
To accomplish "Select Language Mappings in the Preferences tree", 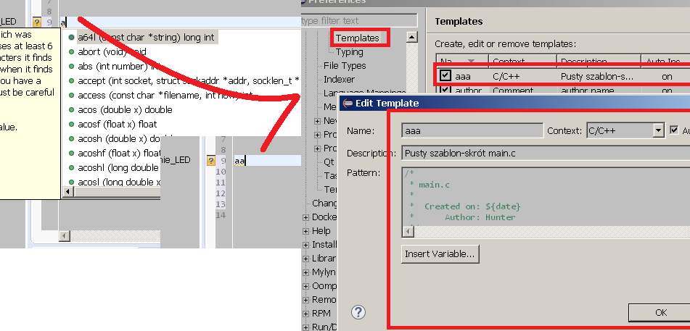I will [364, 93].
